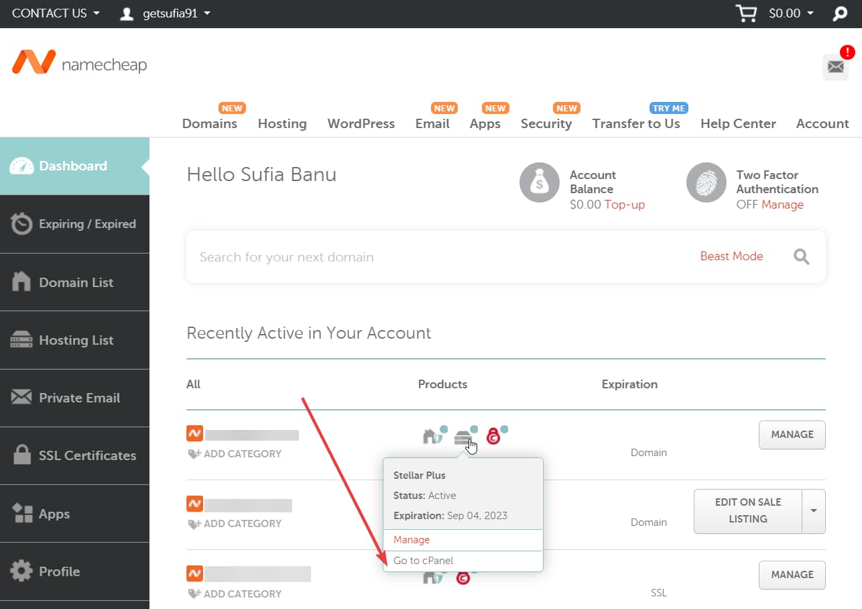Click the MANAGE button on the first domain
The width and height of the screenshot is (862, 609).
[792, 435]
